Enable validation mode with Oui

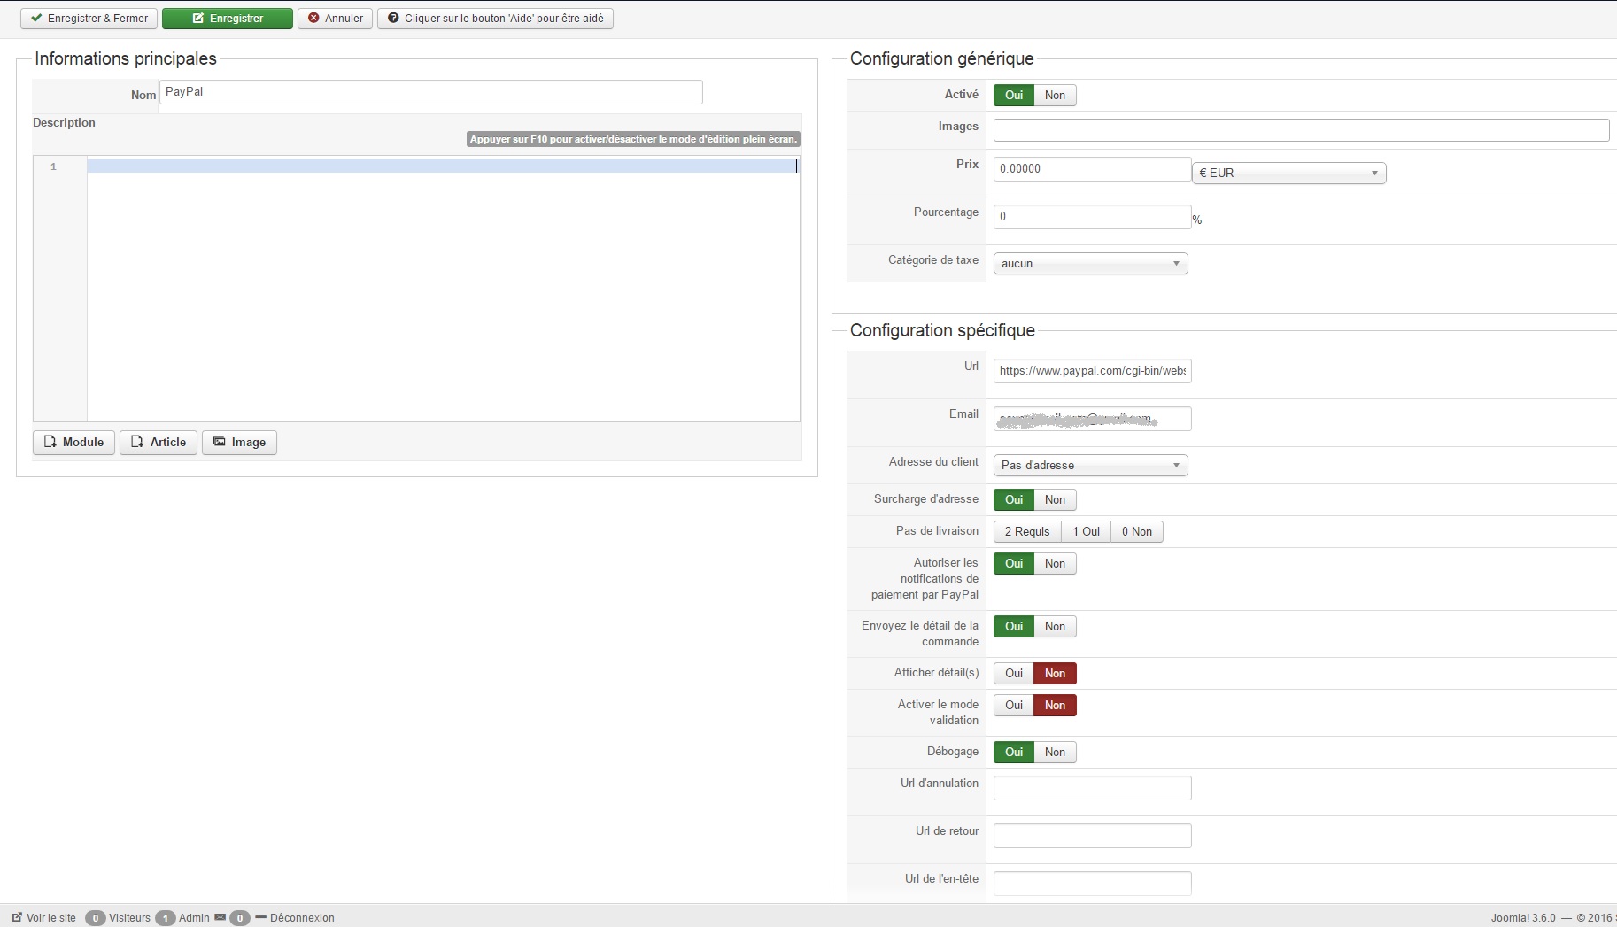click(x=1014, y=706)
